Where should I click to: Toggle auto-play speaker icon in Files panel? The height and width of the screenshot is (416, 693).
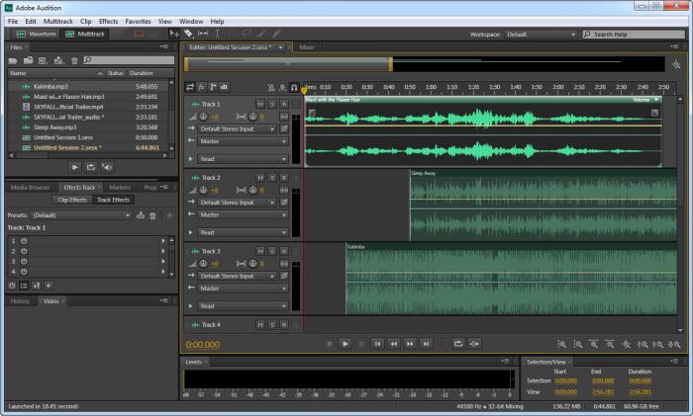pyautogui.click(x=107, y=167)
